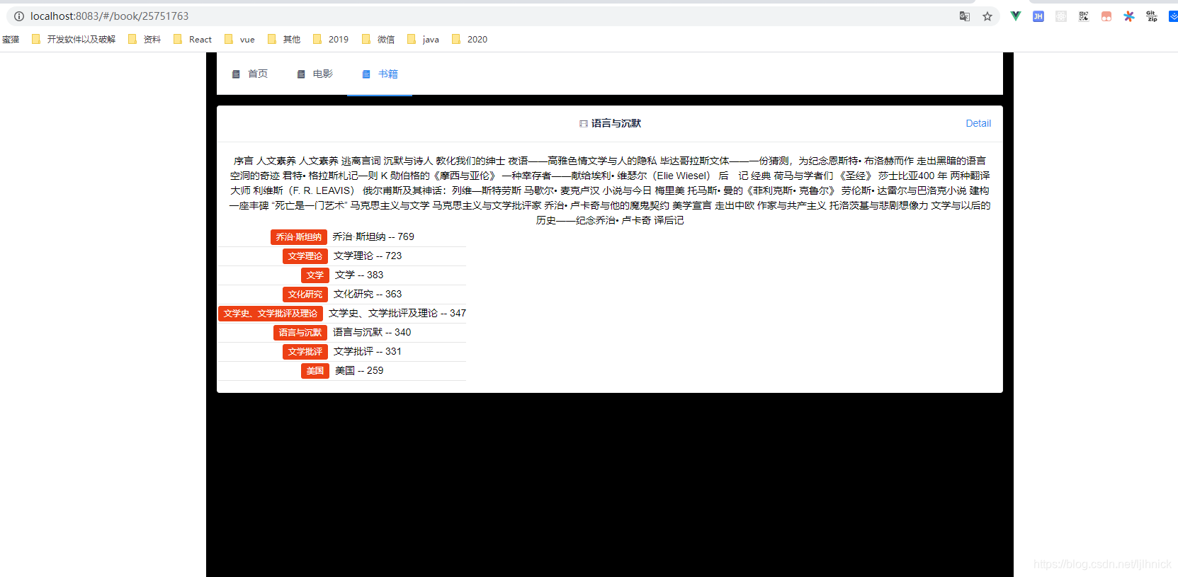
Task: Click the text 美国 -- 259
Action: (x=359, y=371)
